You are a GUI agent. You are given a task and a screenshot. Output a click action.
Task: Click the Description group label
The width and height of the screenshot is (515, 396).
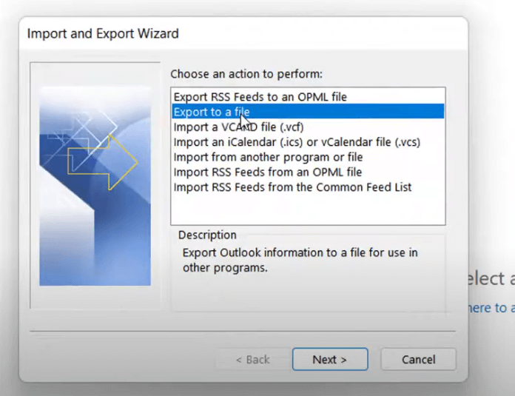[x=207, y=235]
